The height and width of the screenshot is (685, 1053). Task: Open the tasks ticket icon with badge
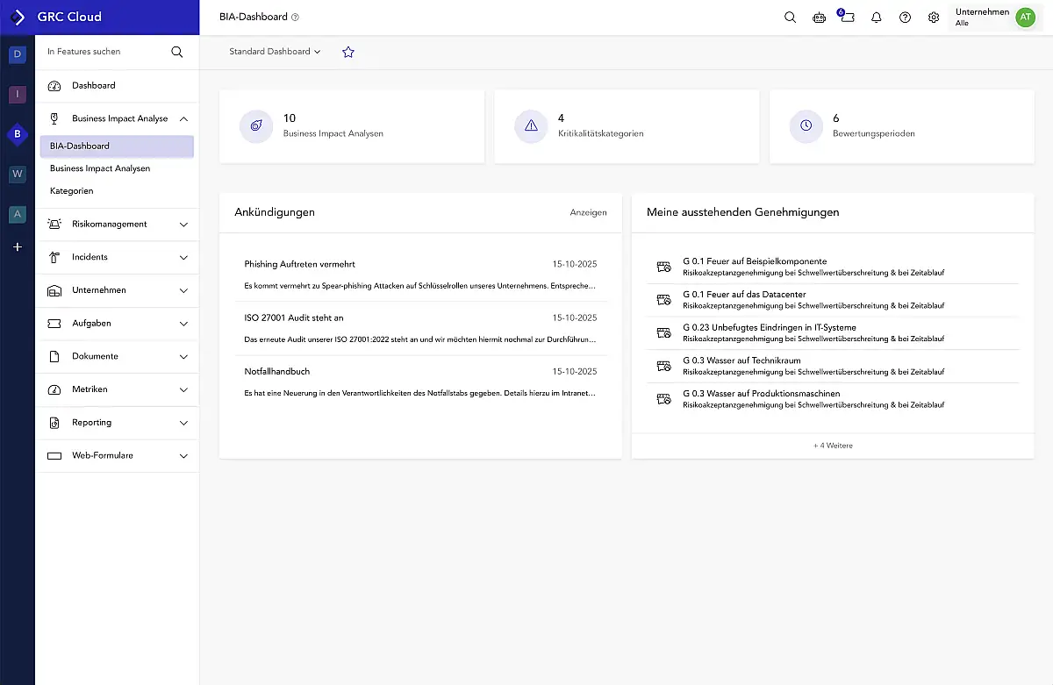point(847,18)
